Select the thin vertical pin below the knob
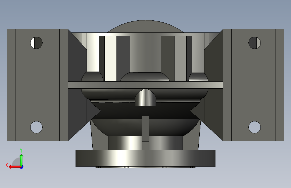291x188 pixels. 146,133
